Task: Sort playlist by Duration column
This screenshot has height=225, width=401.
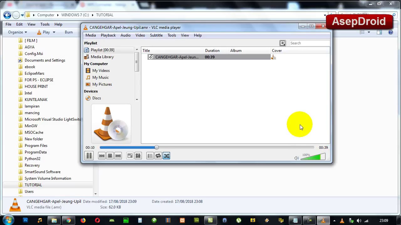Action: (x=216, y=51)
